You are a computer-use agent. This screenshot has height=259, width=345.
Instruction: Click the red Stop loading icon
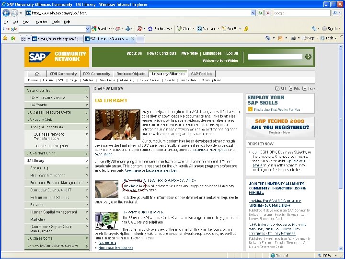[268, 13]
